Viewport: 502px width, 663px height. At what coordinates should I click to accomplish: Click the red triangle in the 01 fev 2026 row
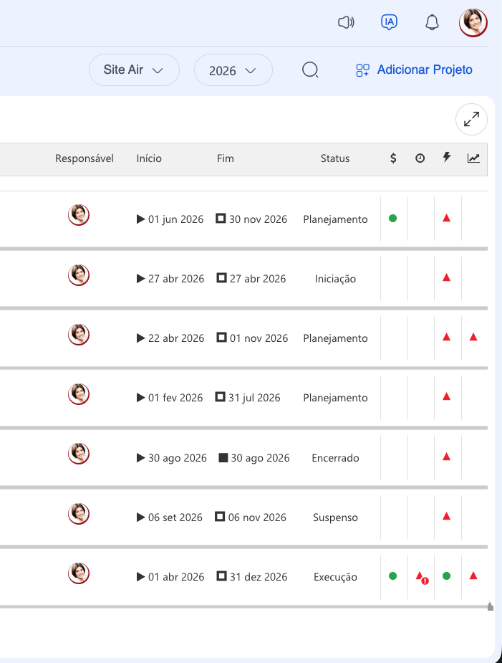(x=446, y=396)
